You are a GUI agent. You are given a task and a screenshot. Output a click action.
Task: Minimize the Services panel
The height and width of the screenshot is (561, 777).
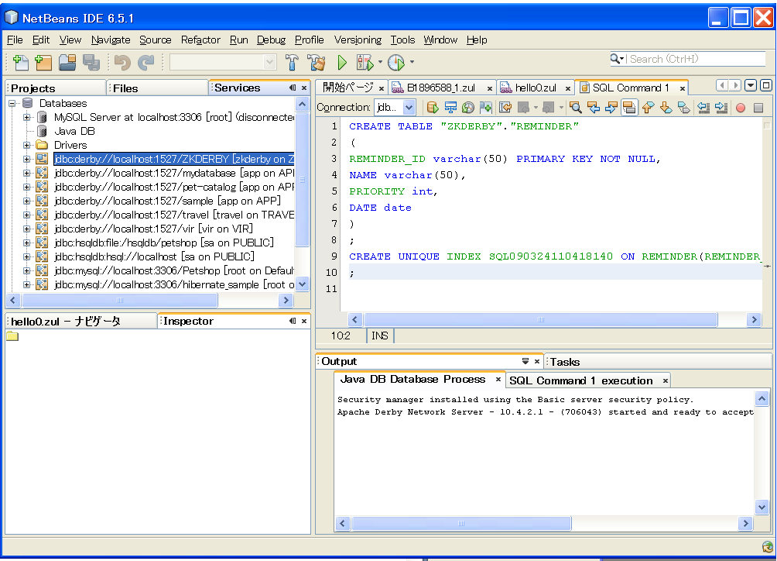[293, 88]
